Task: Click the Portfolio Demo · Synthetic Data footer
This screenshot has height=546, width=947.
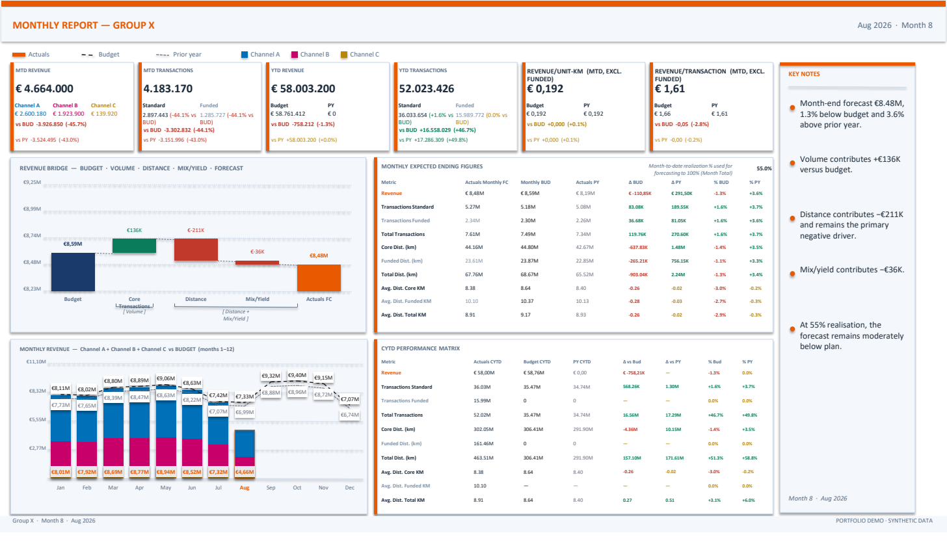Action: point(885,521)
